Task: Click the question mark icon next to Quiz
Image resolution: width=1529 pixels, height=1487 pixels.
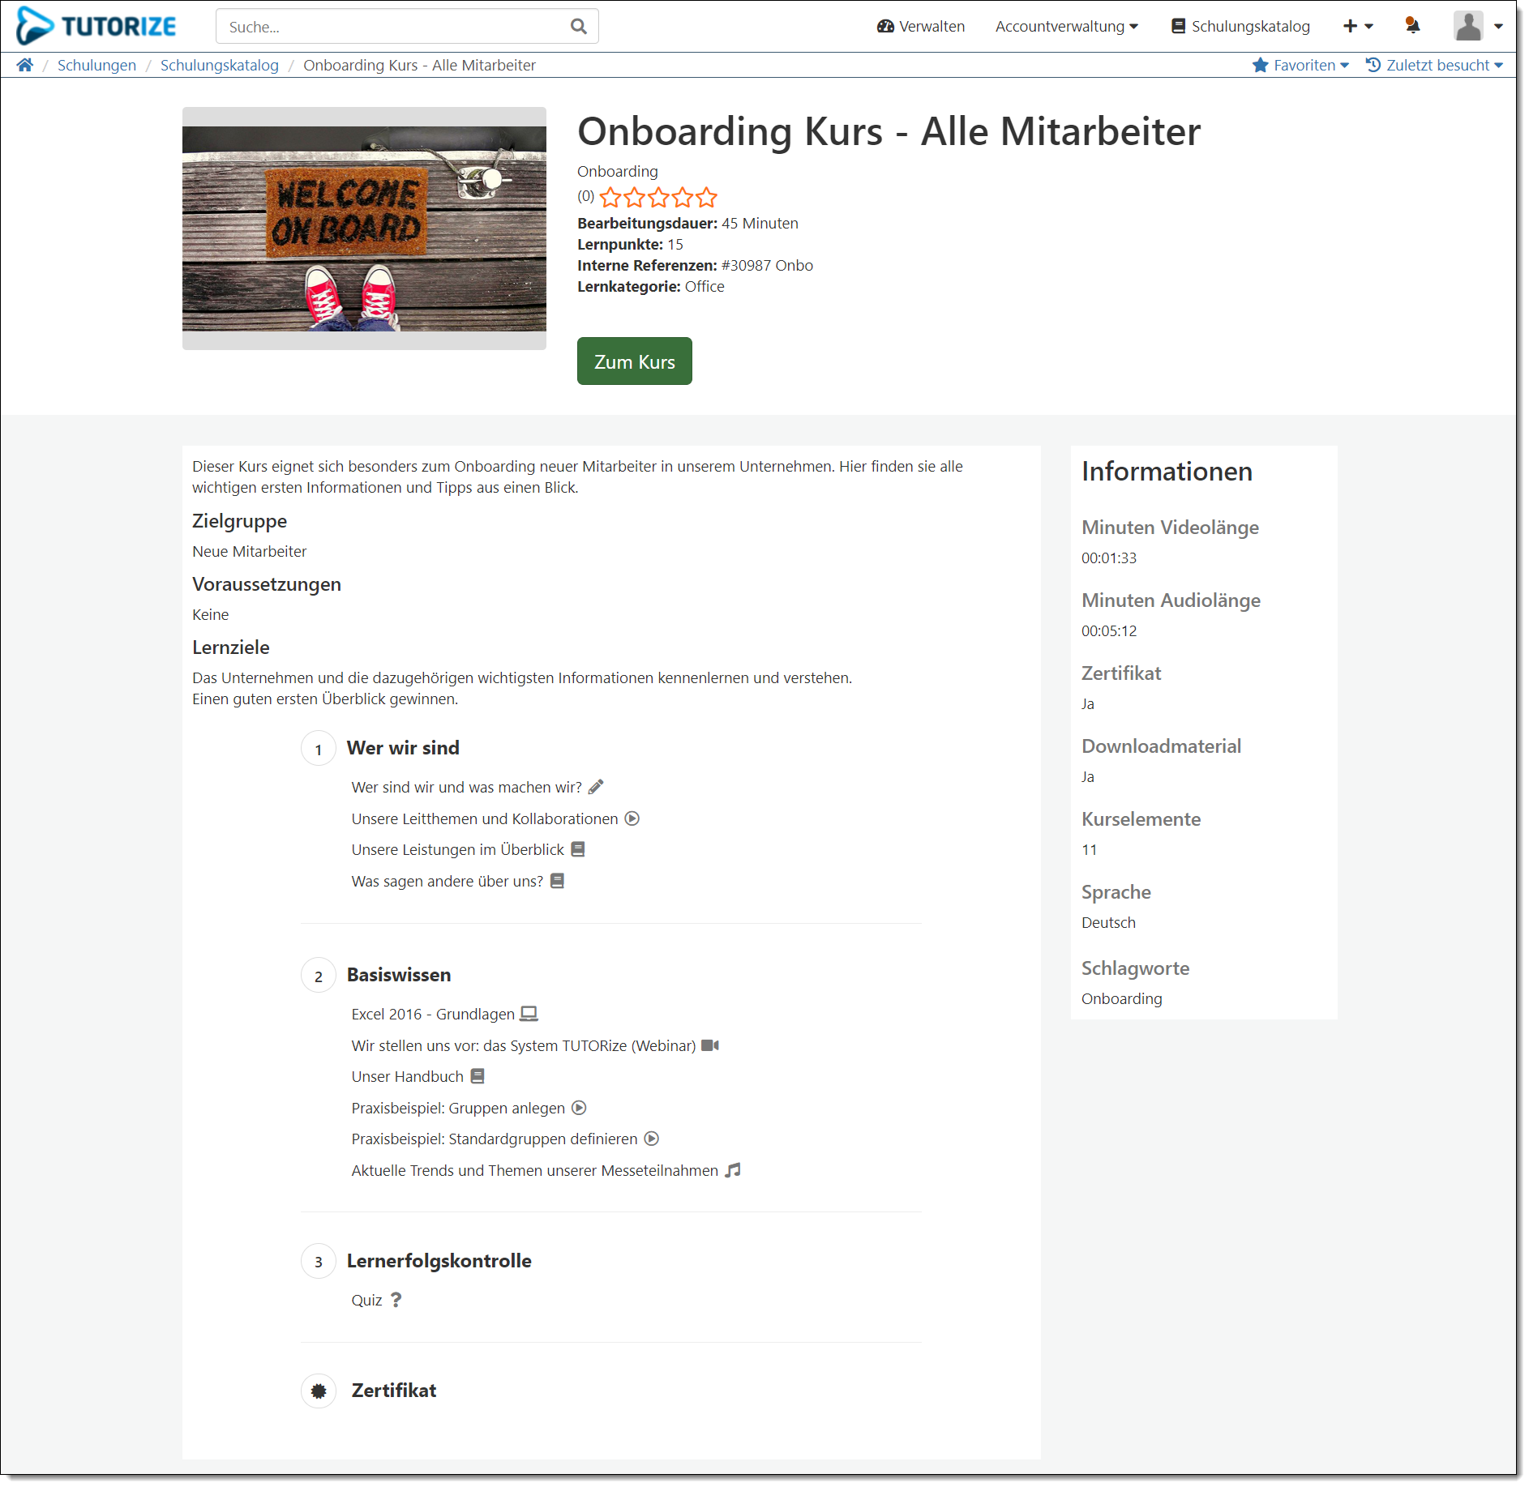Action: pyautogui.click(x=396, y=1300)
